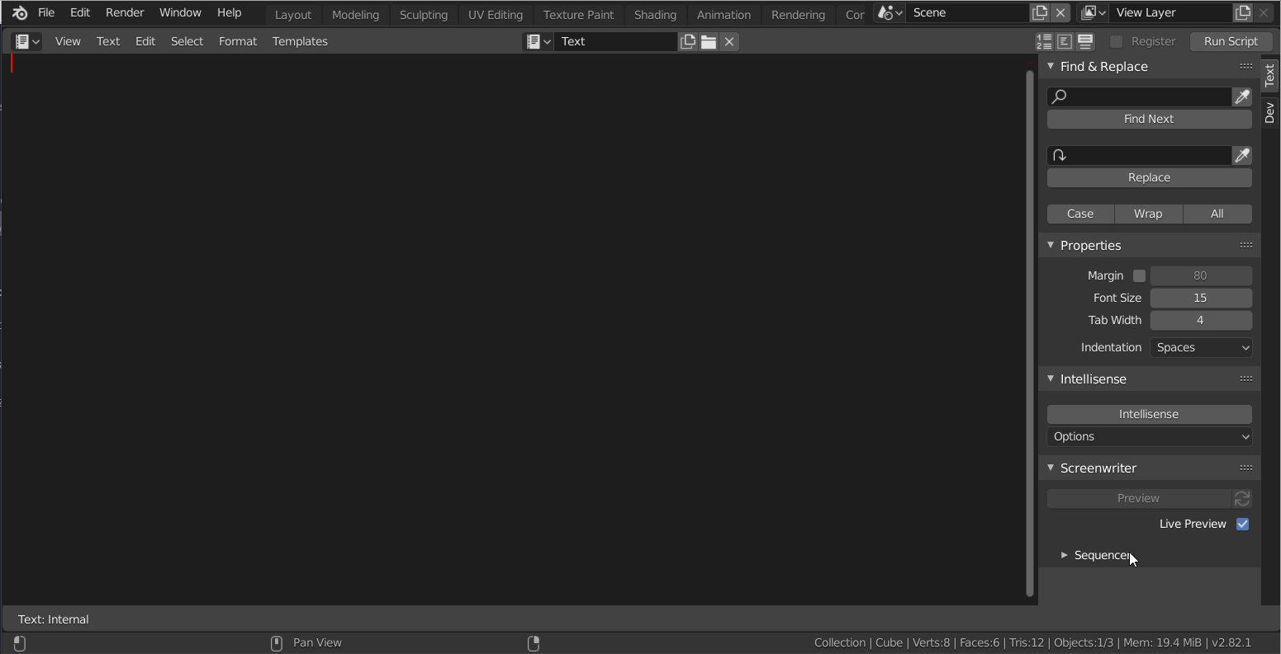This screenshot has width=1281, height=654.
Task: Switch to the Dev sidebar tab
Action: point(1270,112)
